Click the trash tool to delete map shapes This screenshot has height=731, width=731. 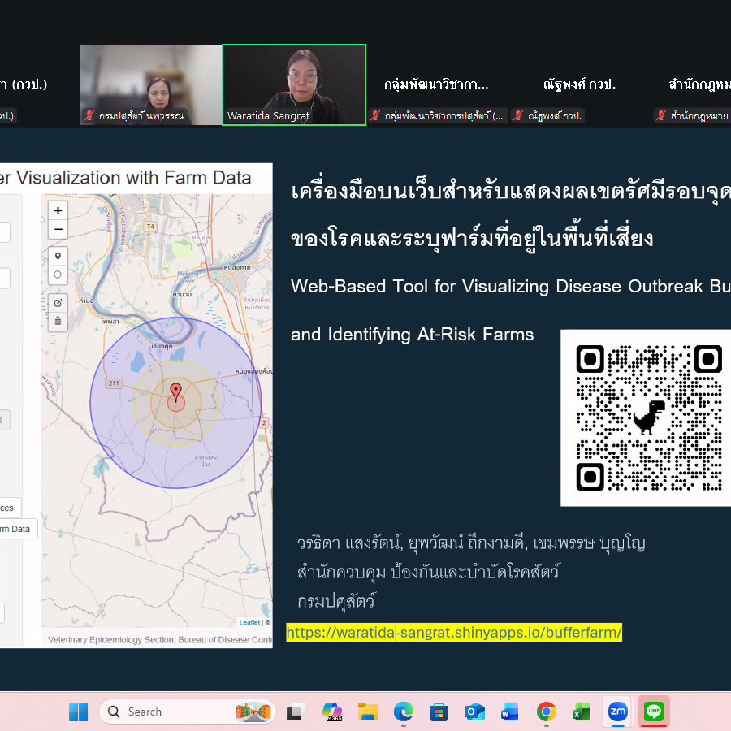58,322
